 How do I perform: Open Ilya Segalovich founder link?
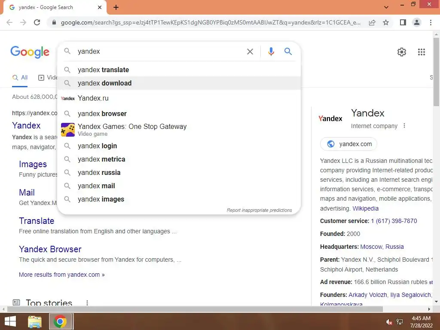410,295
